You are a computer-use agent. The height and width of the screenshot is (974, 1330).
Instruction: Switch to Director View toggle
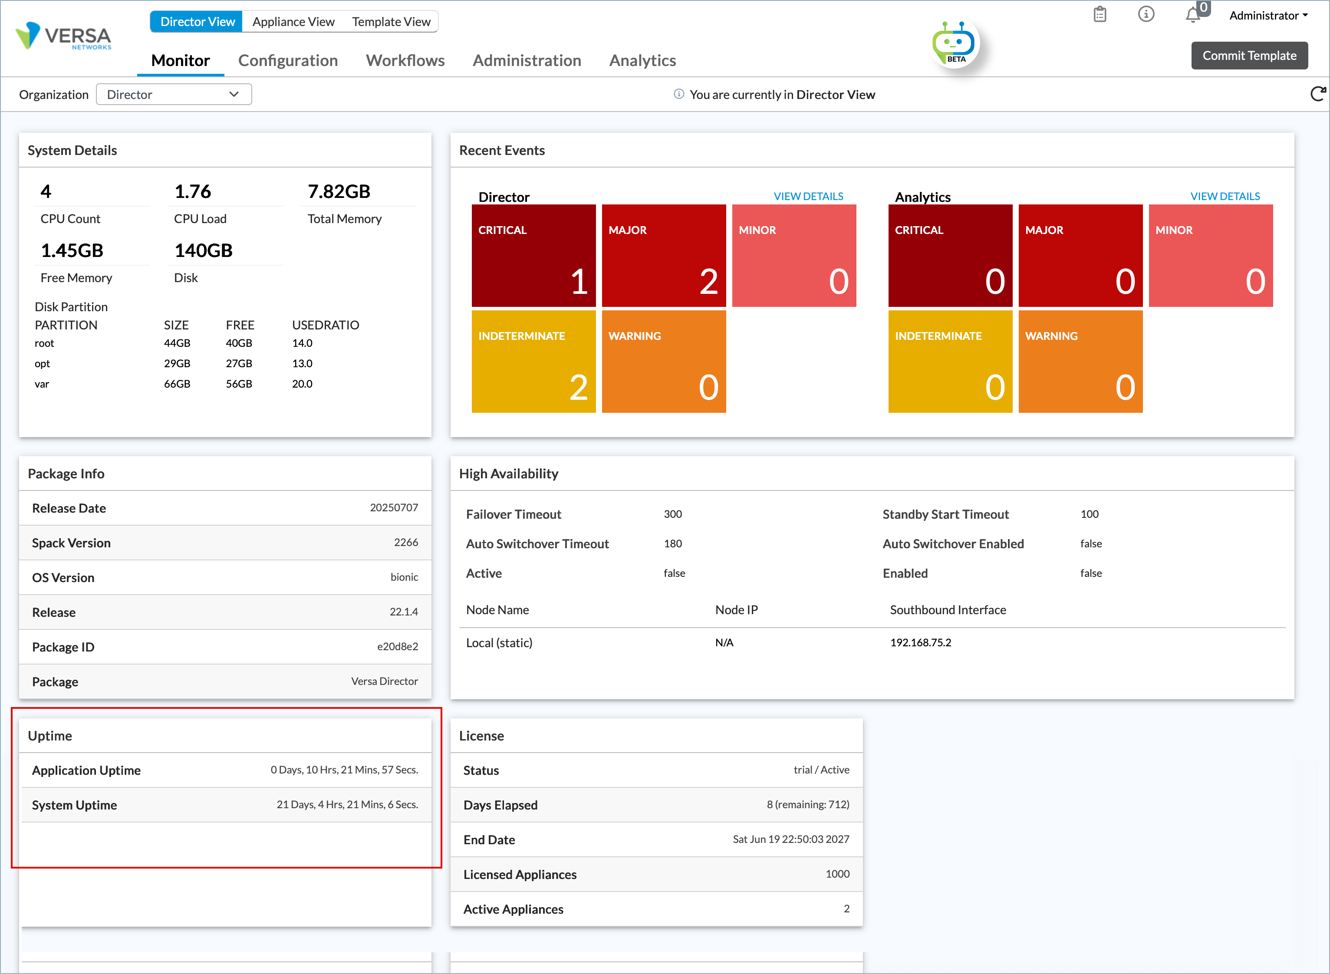click(x=197, y=22)
